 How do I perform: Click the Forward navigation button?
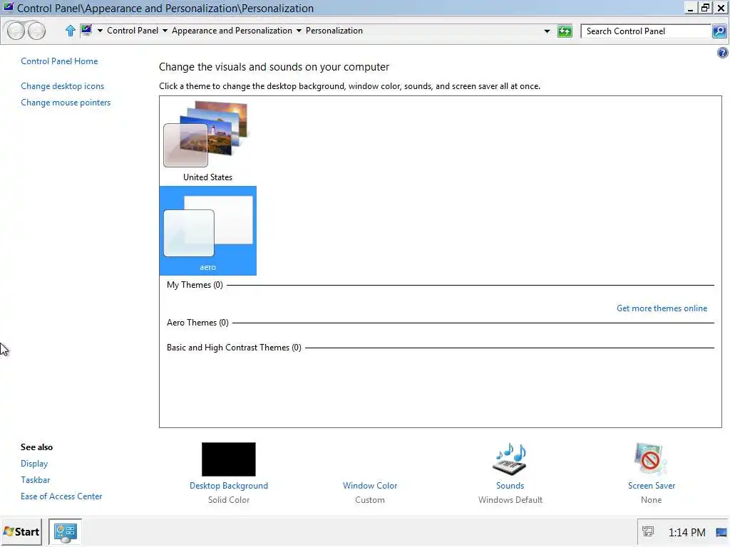(36, 31)
